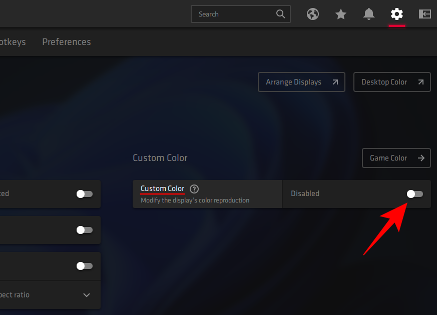The width and height of the screenshot is (437, 315).
Task: Open the settings gear icon
Action: coord(396,14)
